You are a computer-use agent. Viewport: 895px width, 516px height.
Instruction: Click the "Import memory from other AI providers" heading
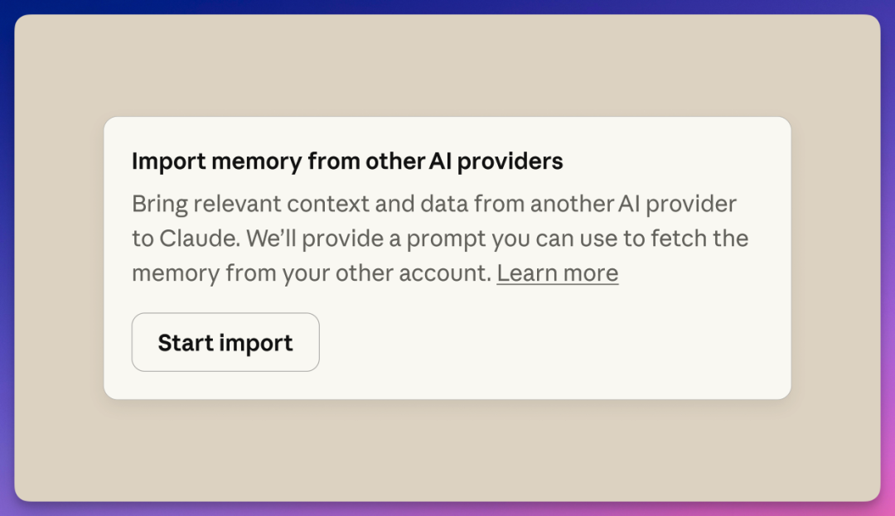(347, 162)
